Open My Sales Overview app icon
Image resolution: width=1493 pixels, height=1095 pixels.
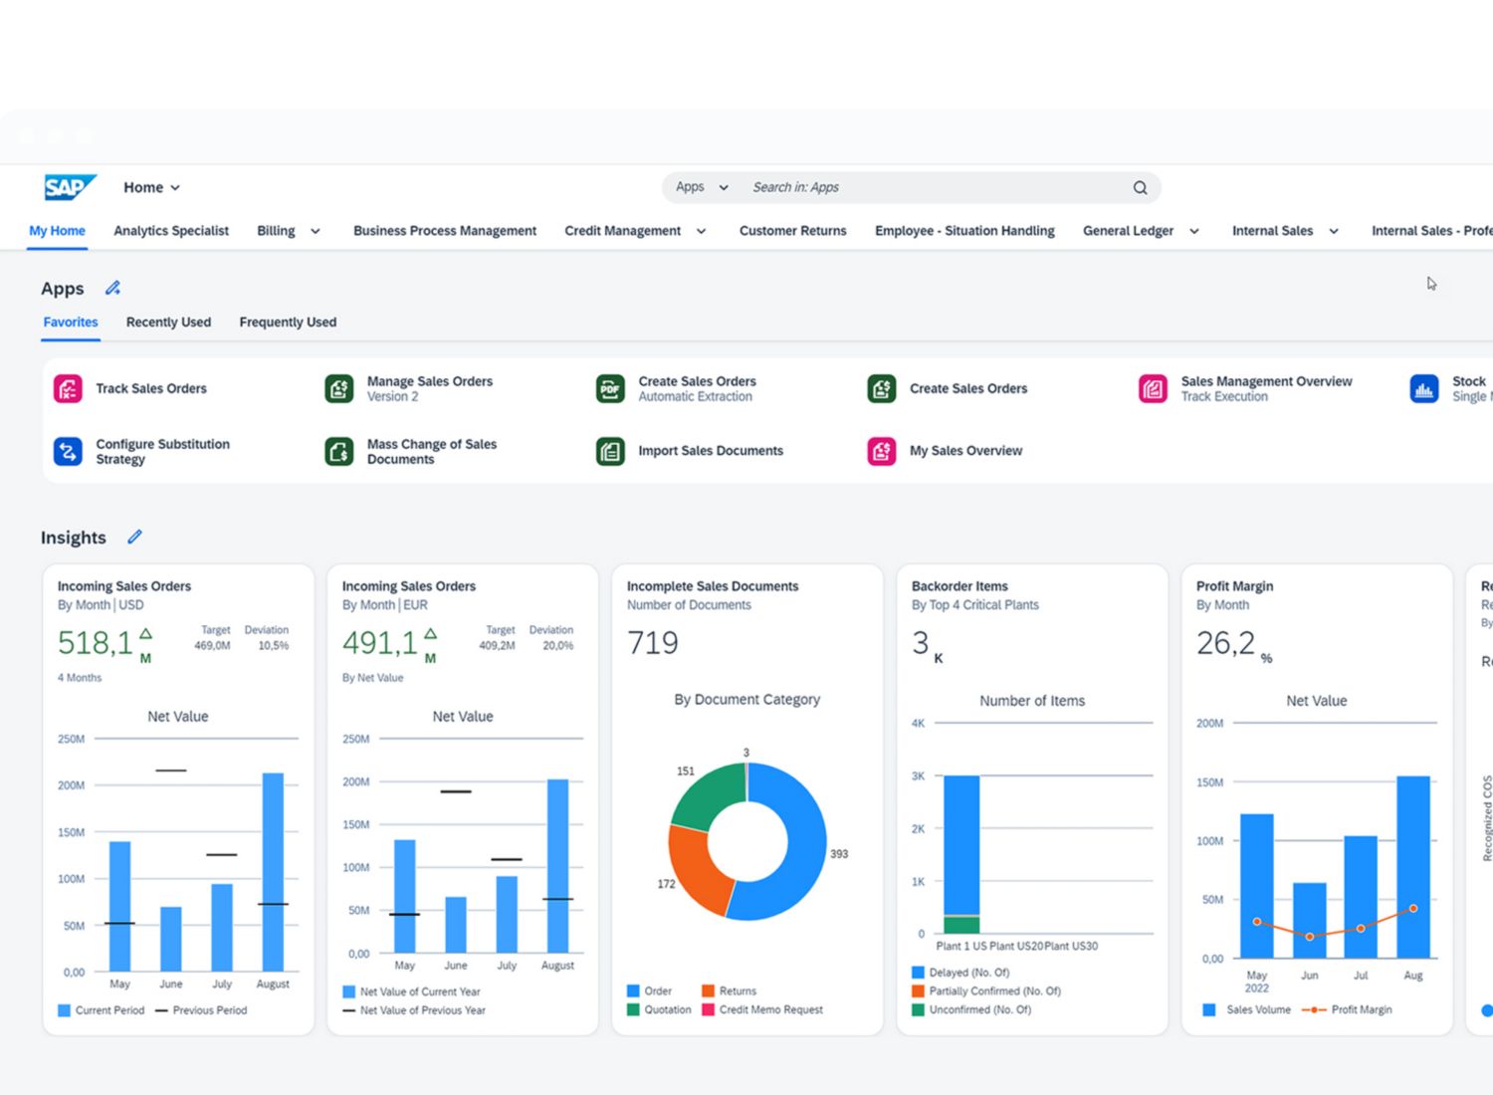click(881, 452)
